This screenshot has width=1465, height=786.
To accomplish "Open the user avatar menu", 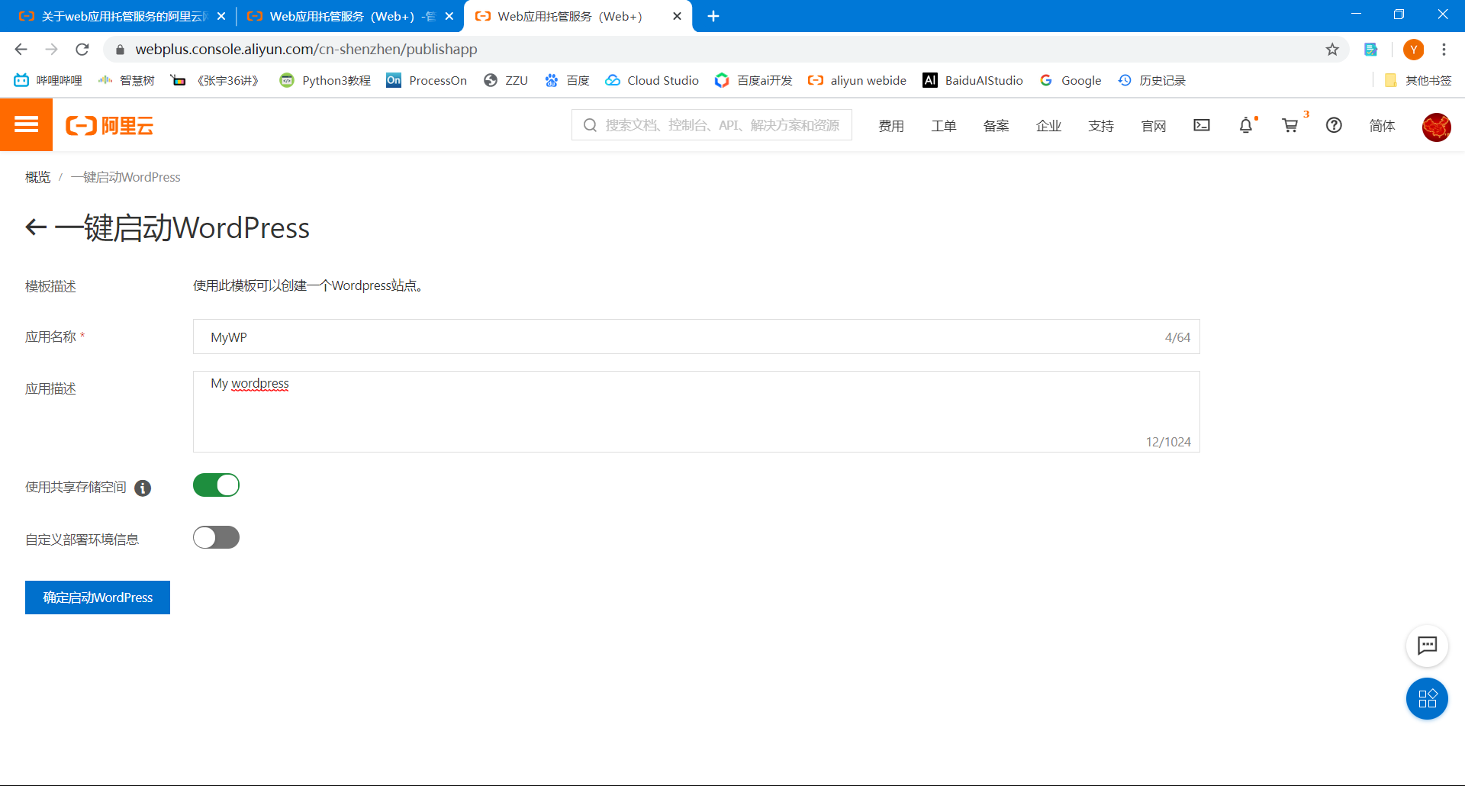I will point(1436,127).
